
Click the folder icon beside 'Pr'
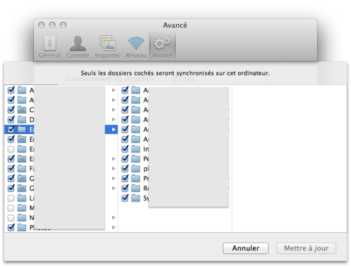[136, 178]
